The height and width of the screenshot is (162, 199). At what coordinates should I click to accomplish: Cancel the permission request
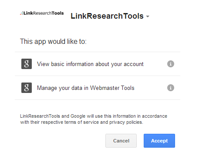(121, 141)
